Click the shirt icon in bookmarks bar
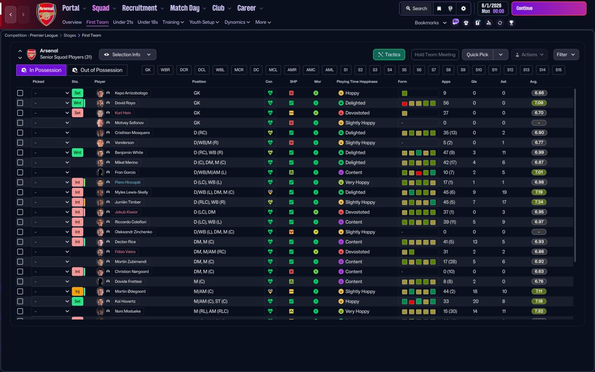 pyautogui.click(x=466, y=23)
